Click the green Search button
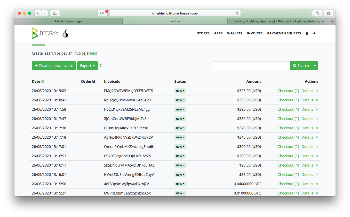This screenshot has height=217, width=350. pyautogui.click(x=301, y=66)
